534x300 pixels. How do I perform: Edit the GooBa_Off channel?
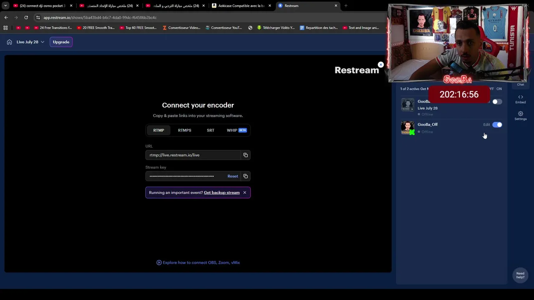tap(486, 125)
